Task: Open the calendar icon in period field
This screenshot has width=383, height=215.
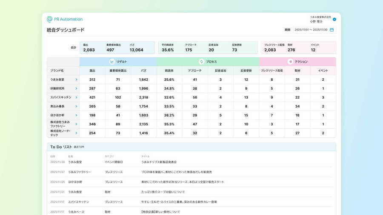Action: tap(332, 30)
